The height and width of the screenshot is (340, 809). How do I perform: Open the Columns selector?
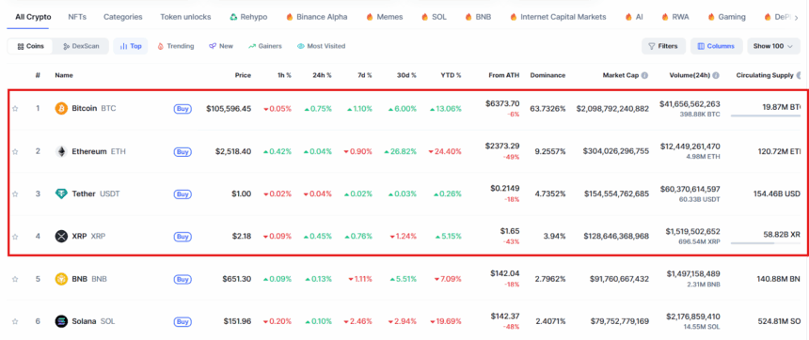(x=716, y=46)
